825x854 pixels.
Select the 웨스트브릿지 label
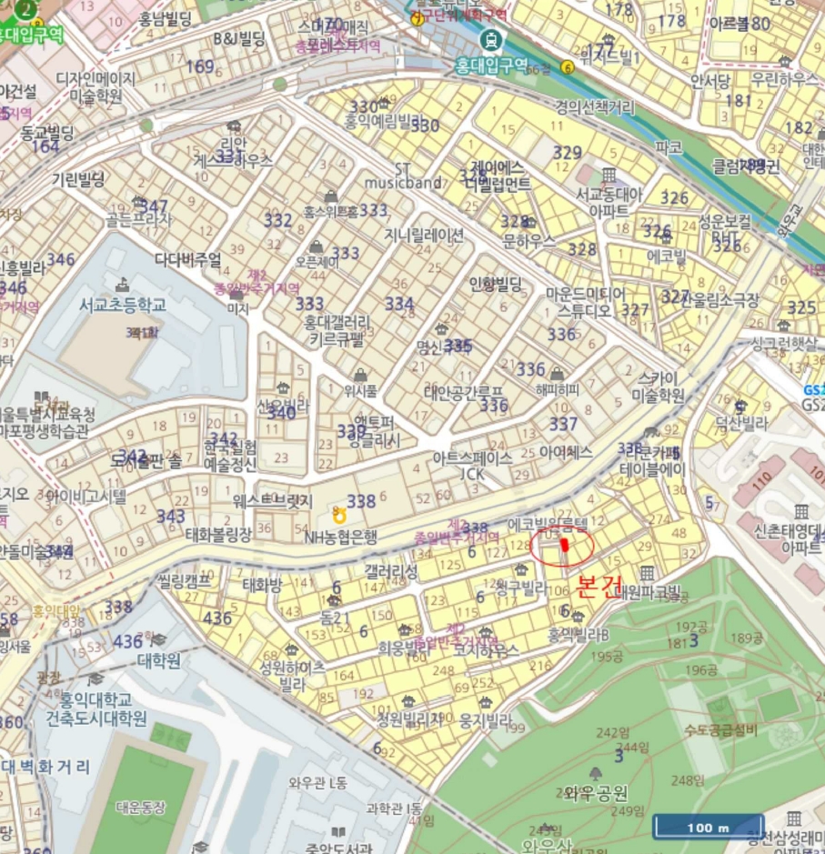(273, 501)
